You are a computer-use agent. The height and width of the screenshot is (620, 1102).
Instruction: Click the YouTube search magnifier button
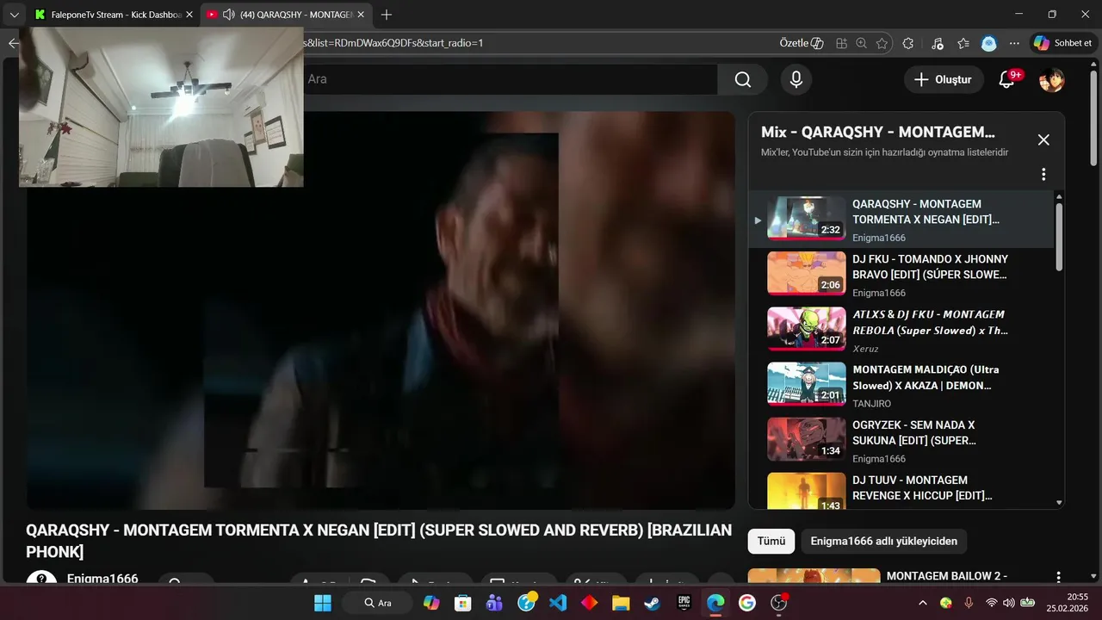coord(743,79)
